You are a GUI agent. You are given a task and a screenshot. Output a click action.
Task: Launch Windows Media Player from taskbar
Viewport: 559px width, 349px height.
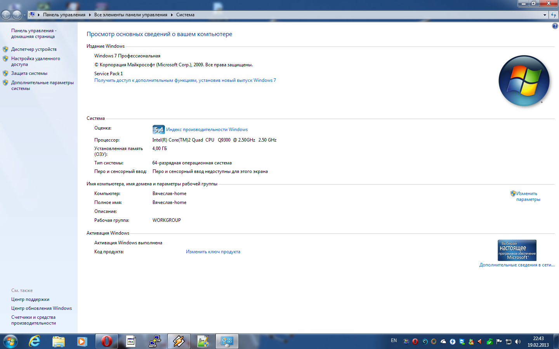[x=82, y=341]
